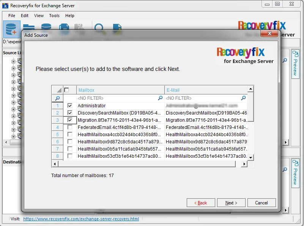This screenshot has height=226, width=304.
Task: Click the mailbox grid scroll-up arrow
Action: [250, 89]
